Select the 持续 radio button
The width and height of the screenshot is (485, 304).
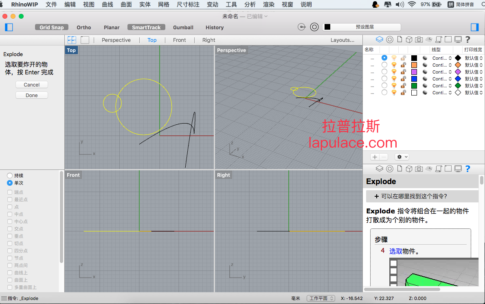coord(10,175)
